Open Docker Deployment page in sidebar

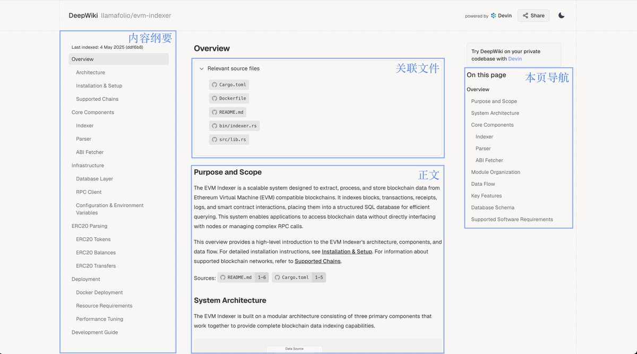99,292
